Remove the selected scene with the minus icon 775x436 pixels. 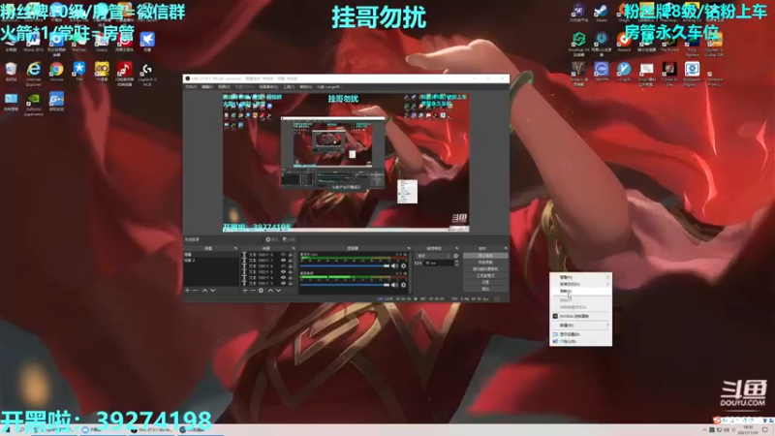pos(196,291)
